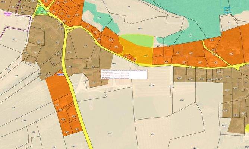Image resolution: width=249 pixels, height=149 pixels.
Task: Select parcel 39 near OU marker
Action: (229, 22)
